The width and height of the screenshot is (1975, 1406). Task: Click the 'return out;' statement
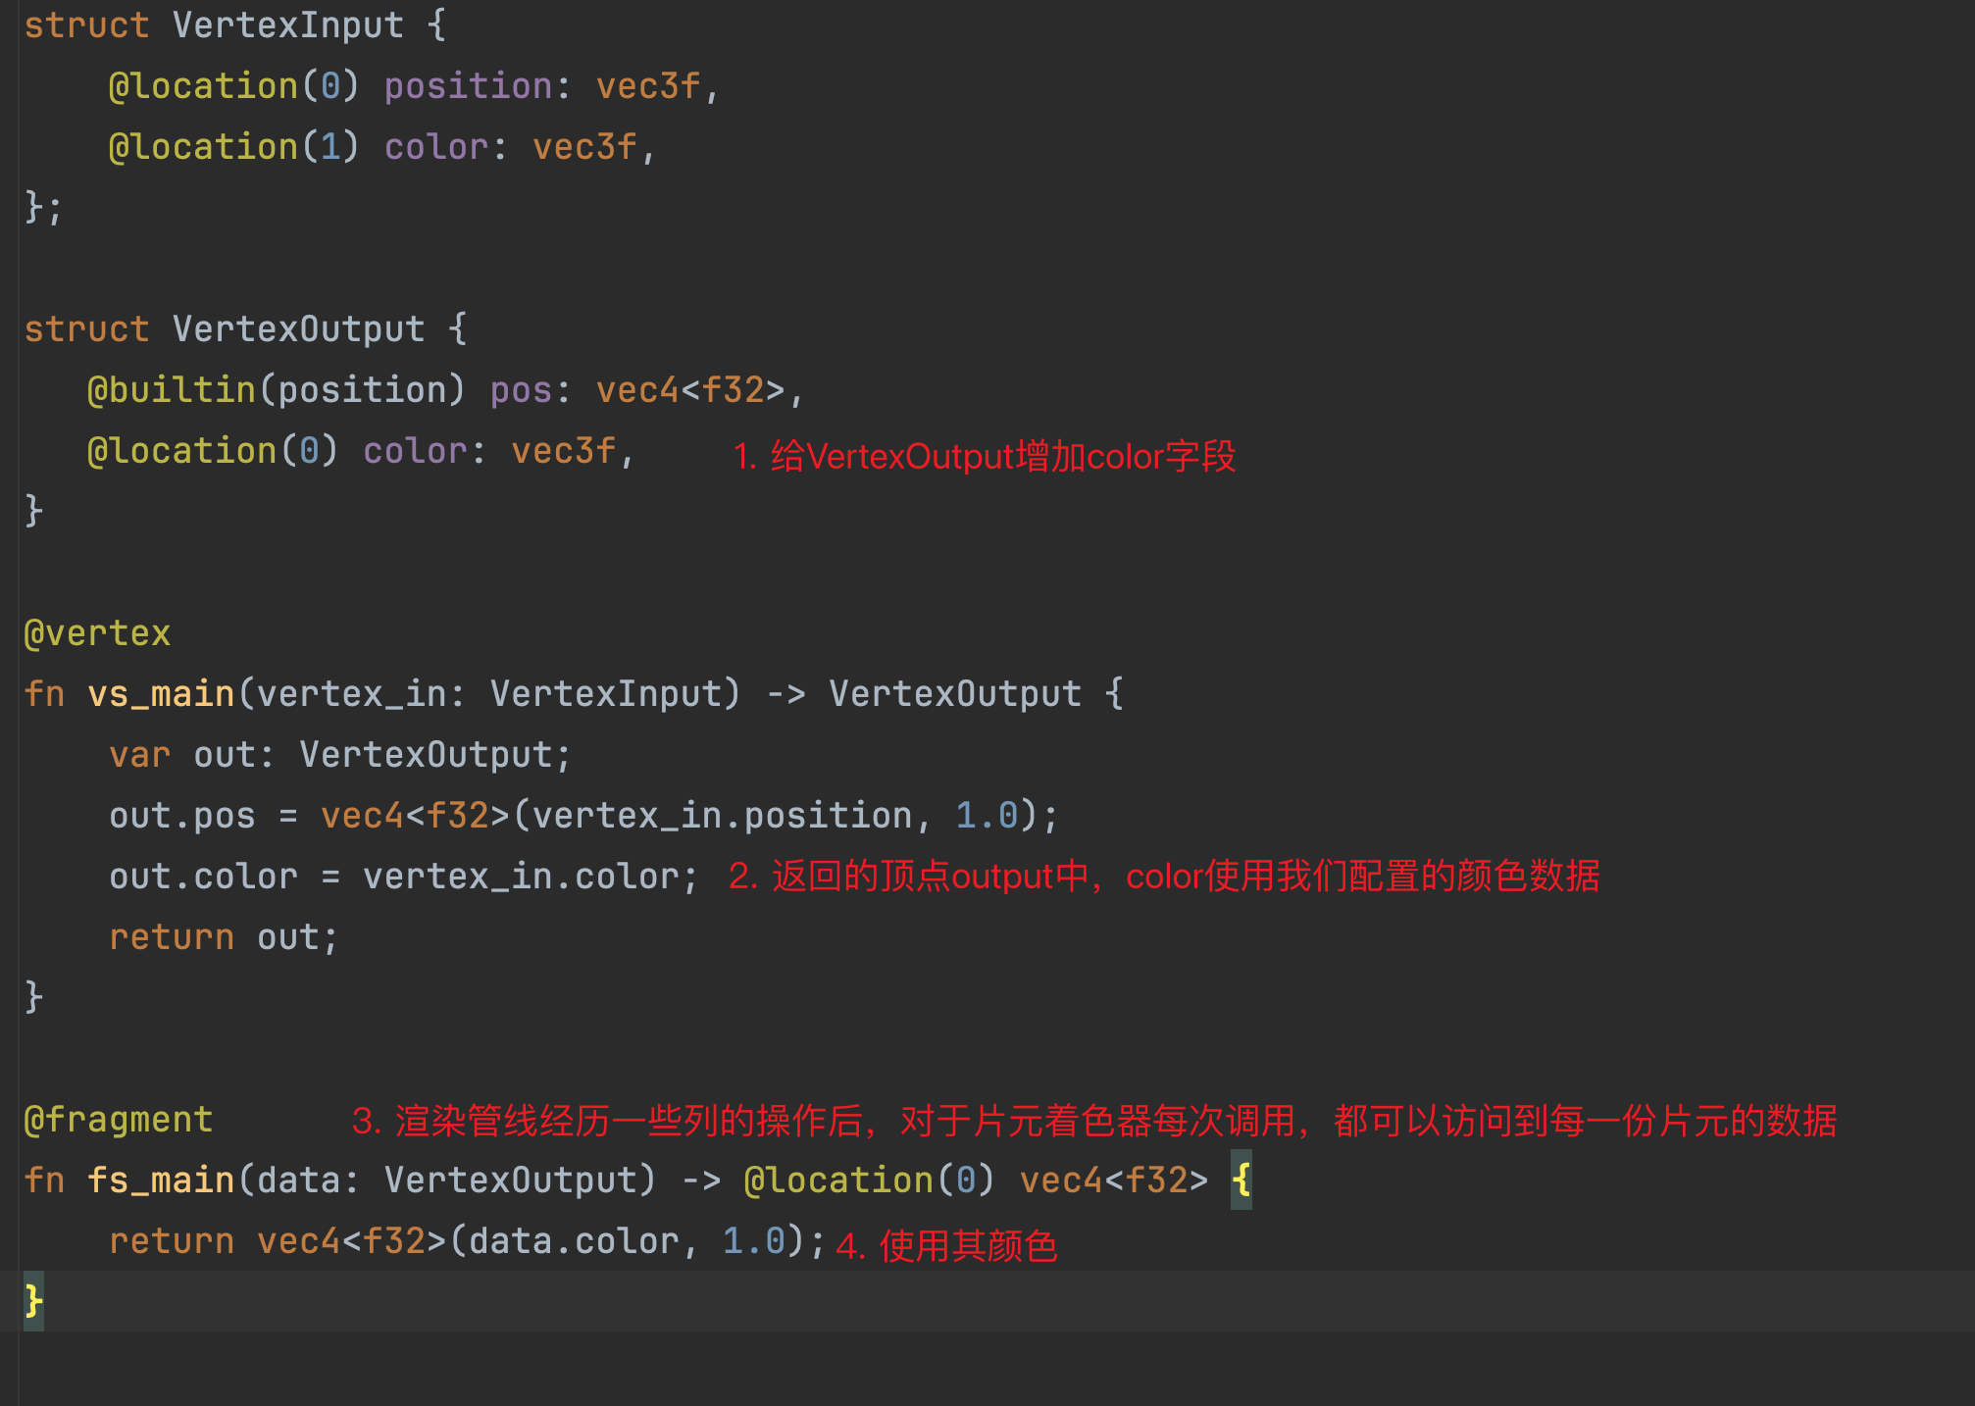click(224, 937)
